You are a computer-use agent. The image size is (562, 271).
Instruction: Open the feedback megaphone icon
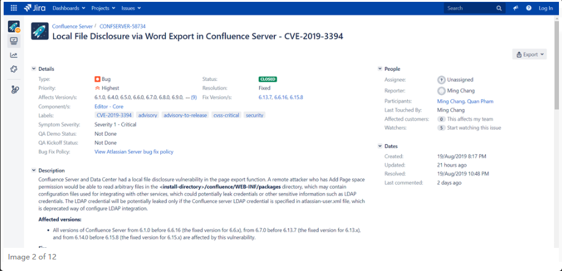[516, 8]
